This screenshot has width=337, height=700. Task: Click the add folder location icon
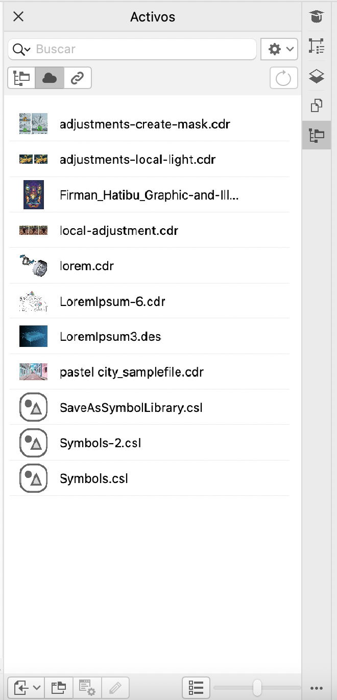click(59, 687)
